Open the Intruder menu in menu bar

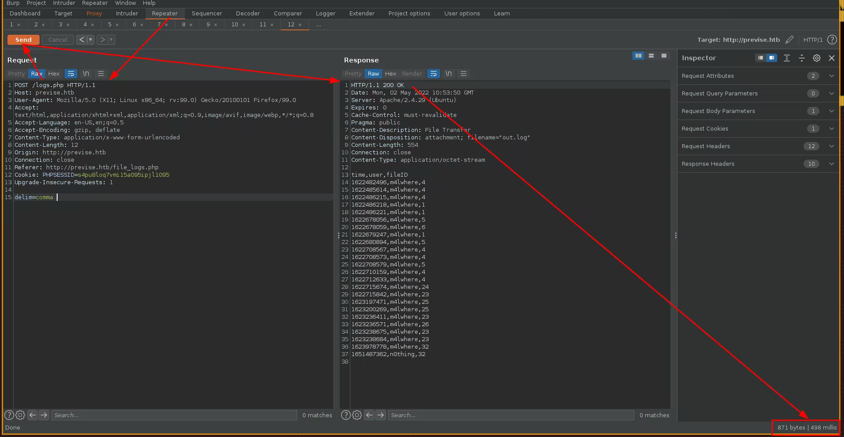64,3
